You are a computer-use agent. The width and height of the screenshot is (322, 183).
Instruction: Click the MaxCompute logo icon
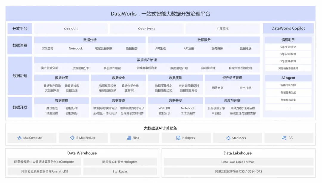coord(19,138)
